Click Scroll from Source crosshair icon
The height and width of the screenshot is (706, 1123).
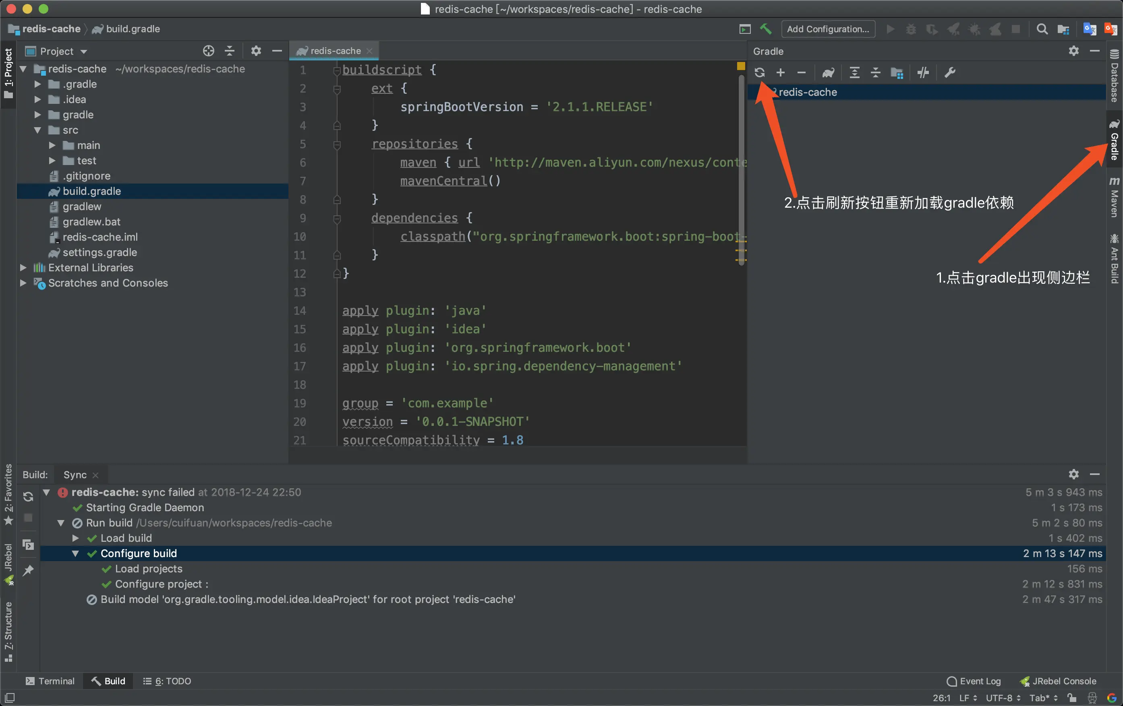coord(209,51)
